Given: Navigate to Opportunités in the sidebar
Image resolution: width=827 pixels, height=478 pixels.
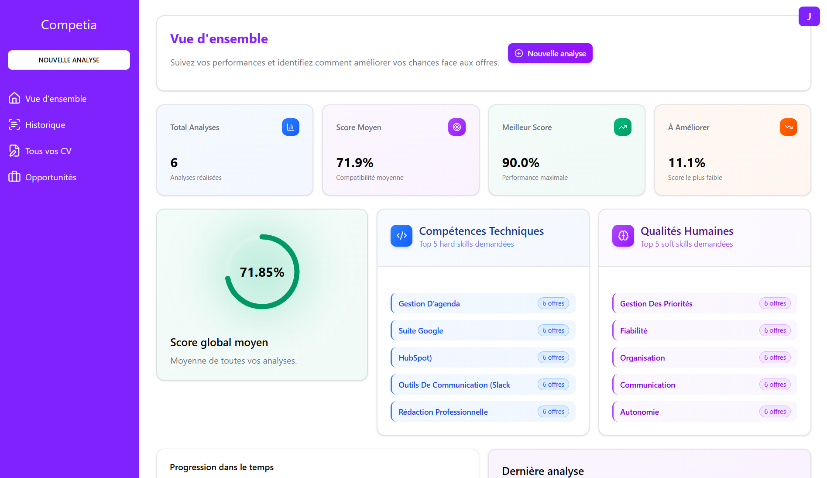Looking at the screenshot, I should [x=51, y=177].
